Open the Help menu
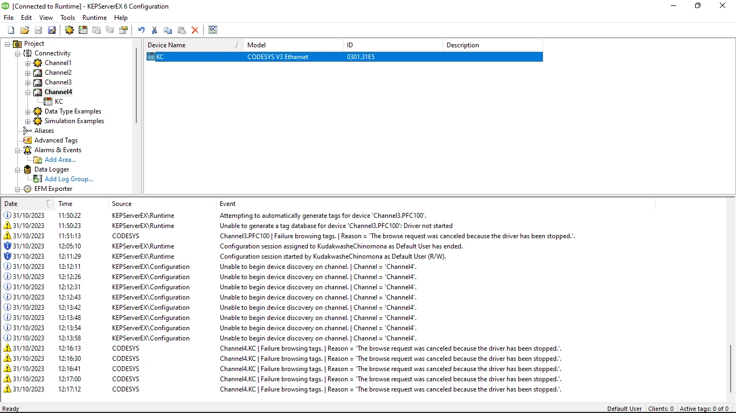Image resolution: width=736 pixels, height=413 pixels. (x=121, y=18)
